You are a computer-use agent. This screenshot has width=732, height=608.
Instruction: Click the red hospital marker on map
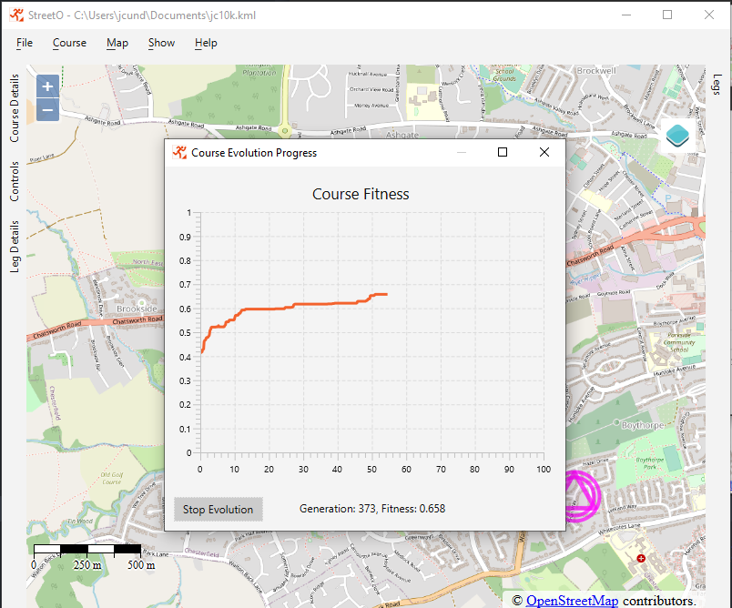[x=641, y=558]
